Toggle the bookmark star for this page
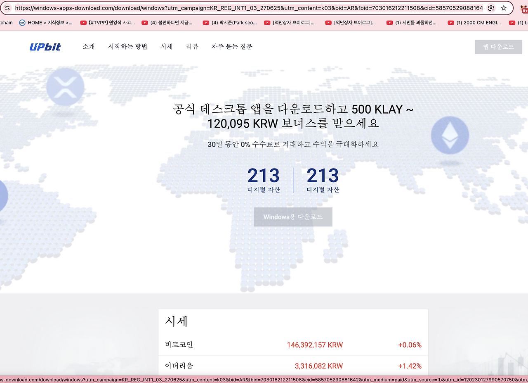The image size is (528, 383). coord(503,8)
